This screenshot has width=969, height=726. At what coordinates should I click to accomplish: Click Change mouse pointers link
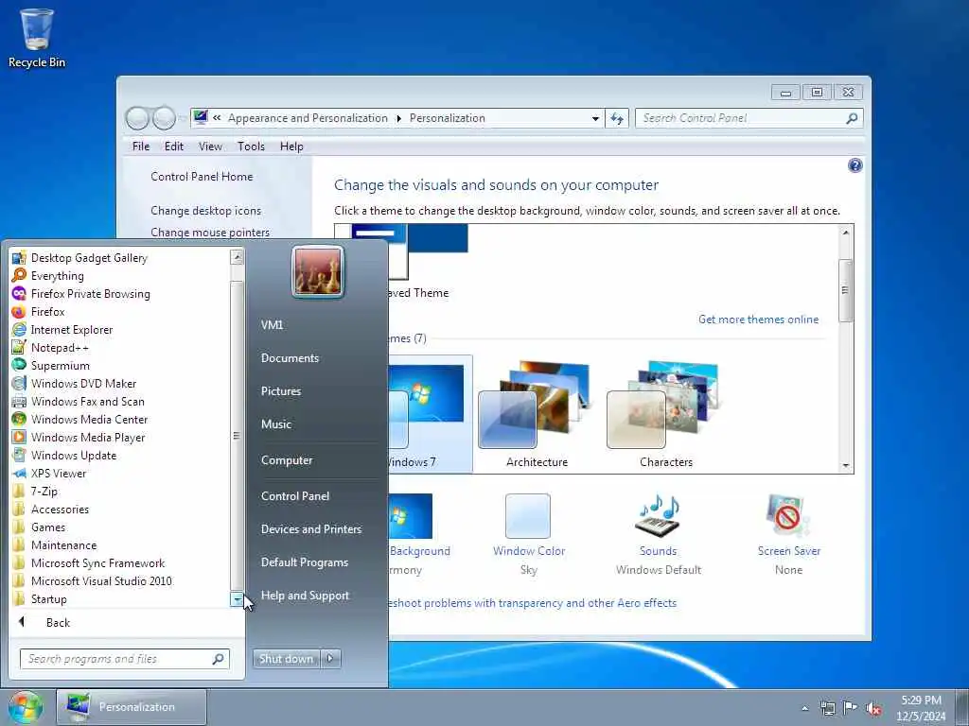coord(210,233)
